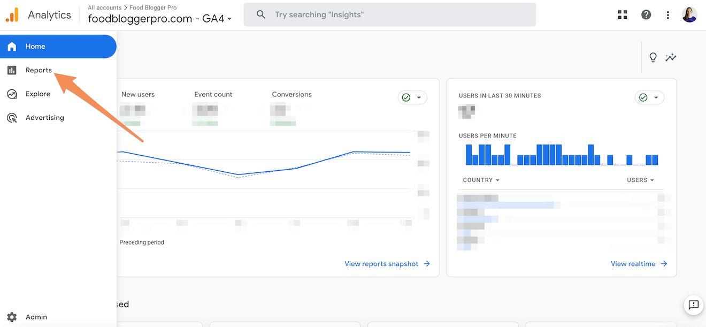Open the Google apps grid icon
The height and width of the screenshot is (327, 706).
pos(623,14)
